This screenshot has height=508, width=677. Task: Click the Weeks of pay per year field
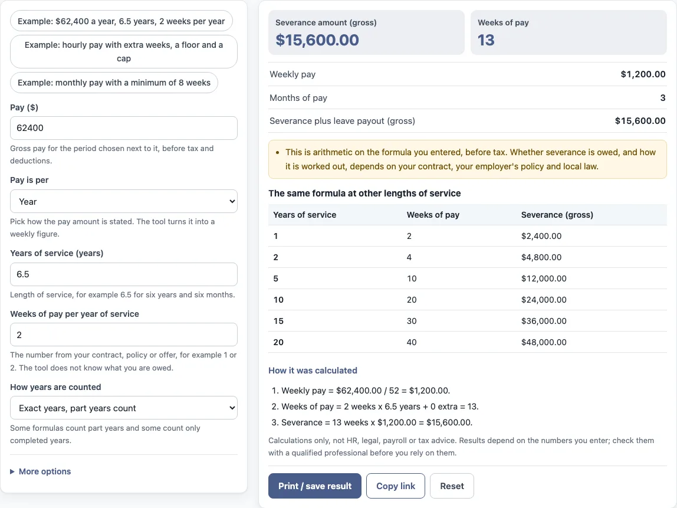123,335
